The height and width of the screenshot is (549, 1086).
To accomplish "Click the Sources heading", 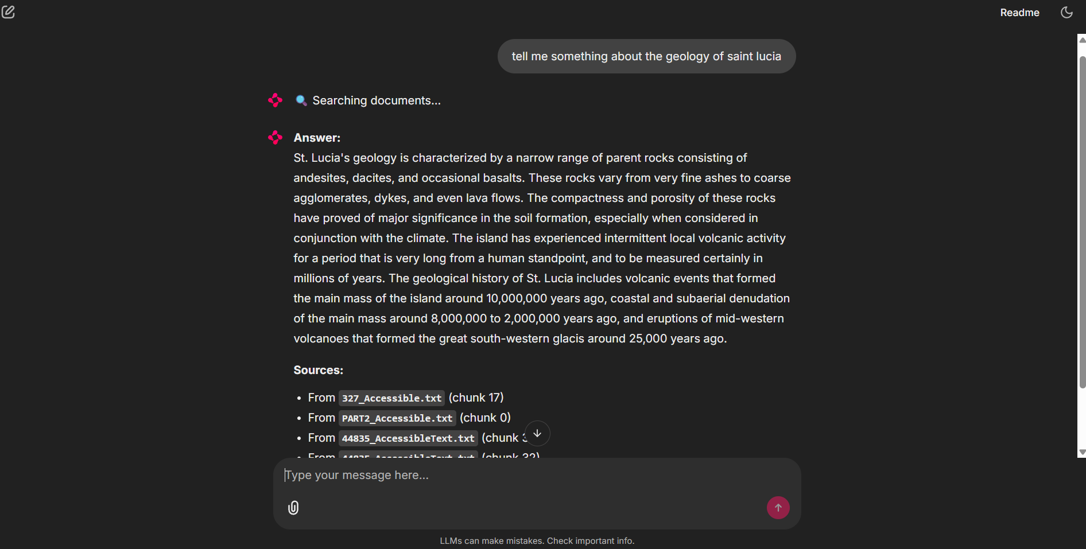I will coord(318,370).
